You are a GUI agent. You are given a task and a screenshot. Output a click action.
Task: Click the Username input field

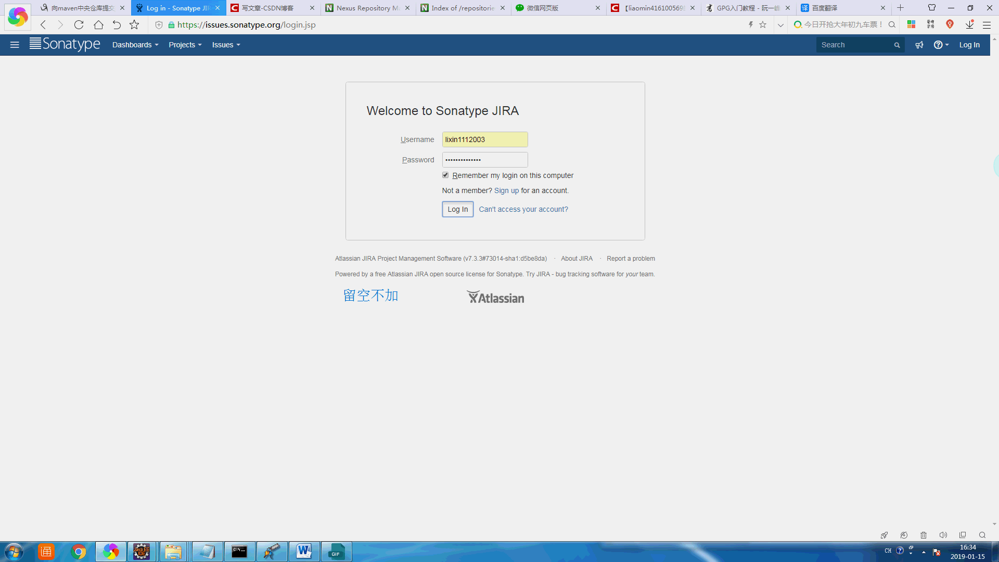484,139
